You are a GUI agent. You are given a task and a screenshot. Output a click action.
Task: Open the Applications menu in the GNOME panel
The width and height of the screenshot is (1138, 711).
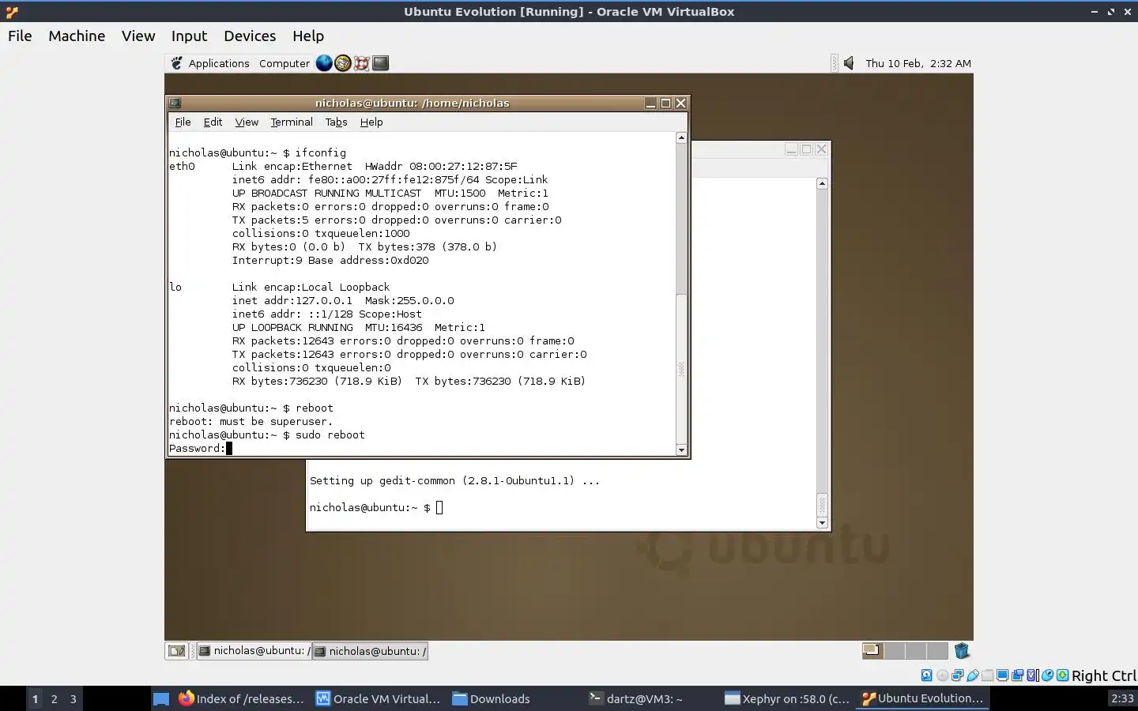(x=219, y=63)
